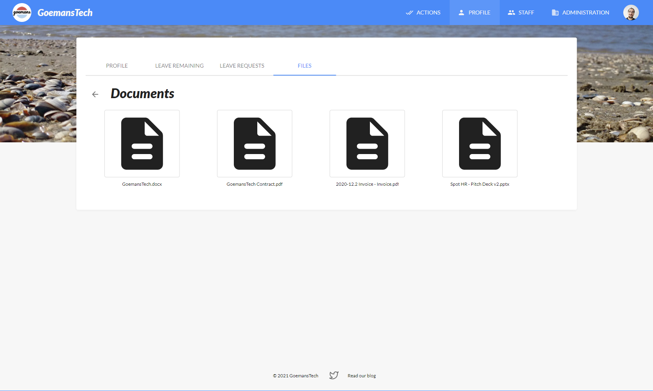Click the 2020-12.2 Invoice - Invoice.pdf name

tap(367, 184)
